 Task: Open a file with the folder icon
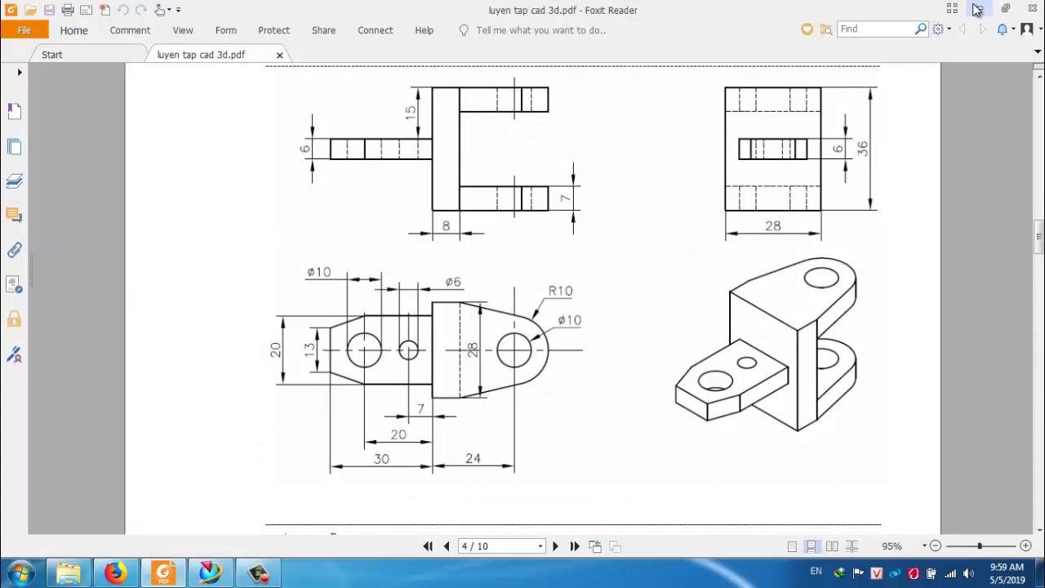pos(30,10)
